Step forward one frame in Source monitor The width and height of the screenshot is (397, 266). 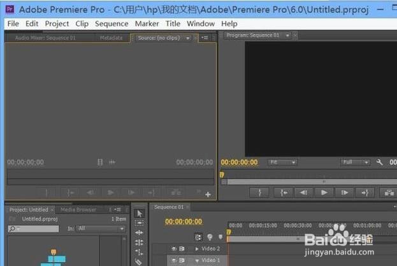pyautogui.click(x=131, y=193)
